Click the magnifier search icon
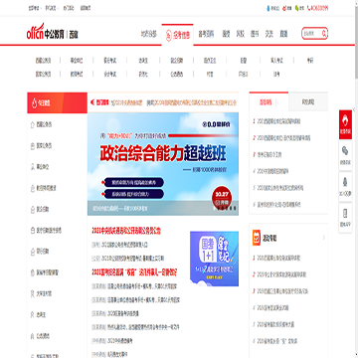Viewport: 358px width, 358px height. pos(324,34)
